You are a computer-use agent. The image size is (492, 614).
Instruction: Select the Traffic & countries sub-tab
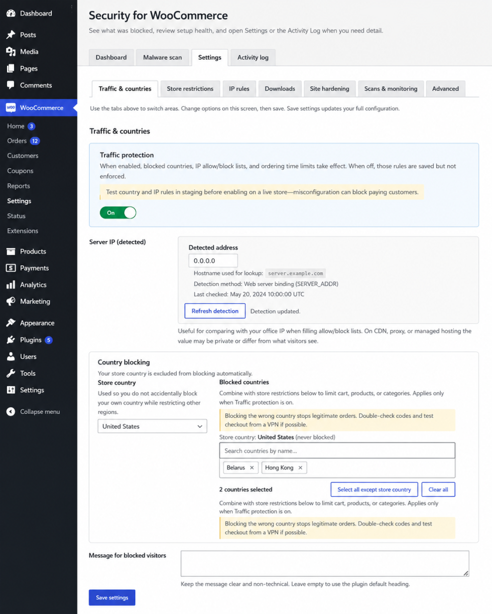(125, 89)
